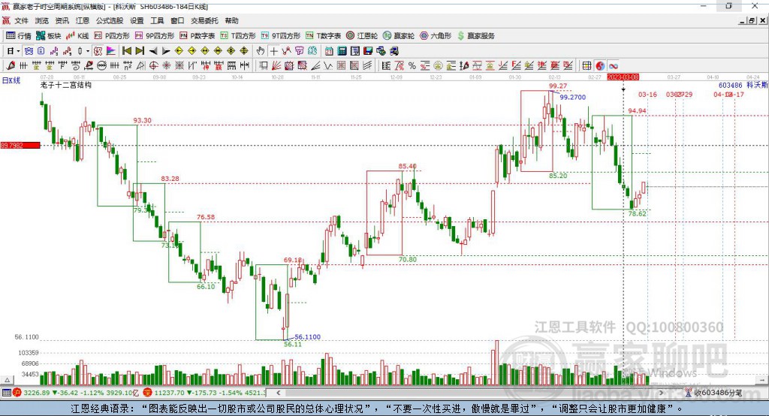The width and height of the screenshot is (769, 416).
Task: Open the 帮助 menu
Action: [231, 20]
